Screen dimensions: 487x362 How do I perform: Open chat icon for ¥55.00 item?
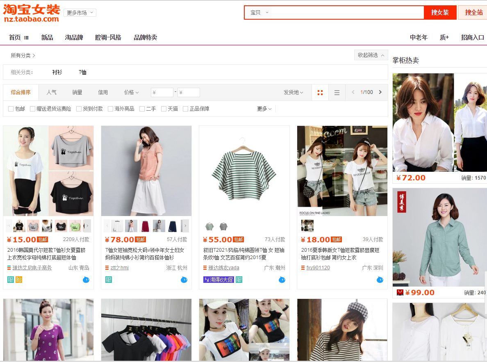282,280
